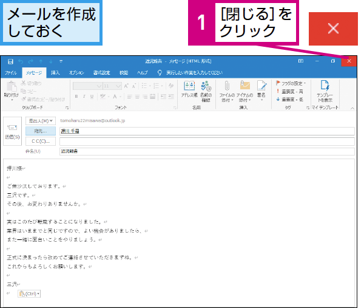Click the tell-me search box with lightbulb
Viewport: 364px width, 308px height.
(190, 73)
